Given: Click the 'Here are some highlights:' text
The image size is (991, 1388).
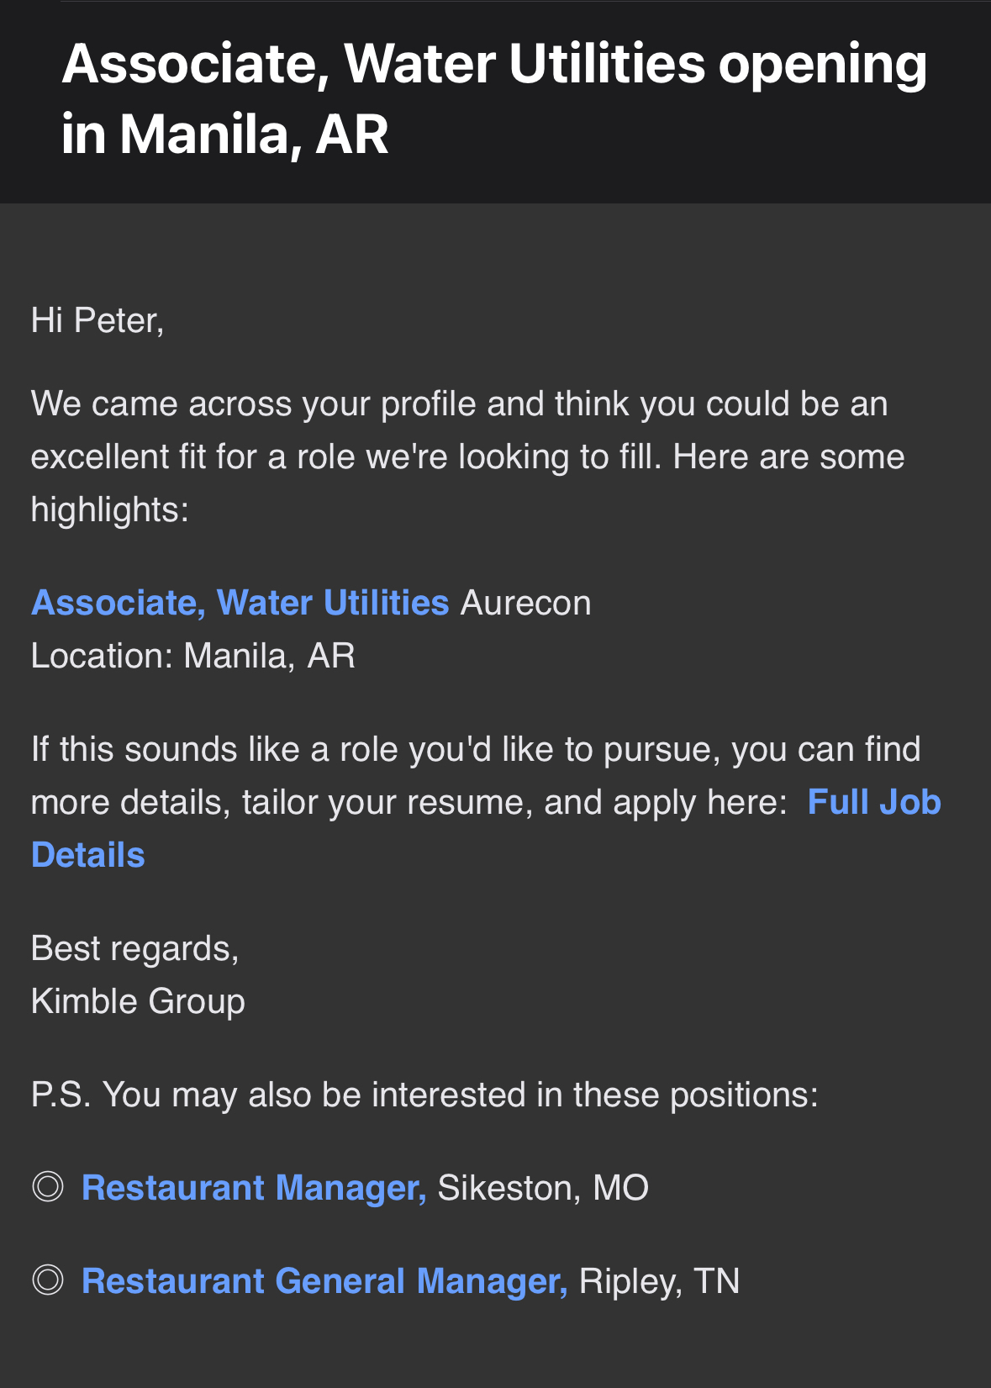Looking at the screenshot, I should (788, 457).
